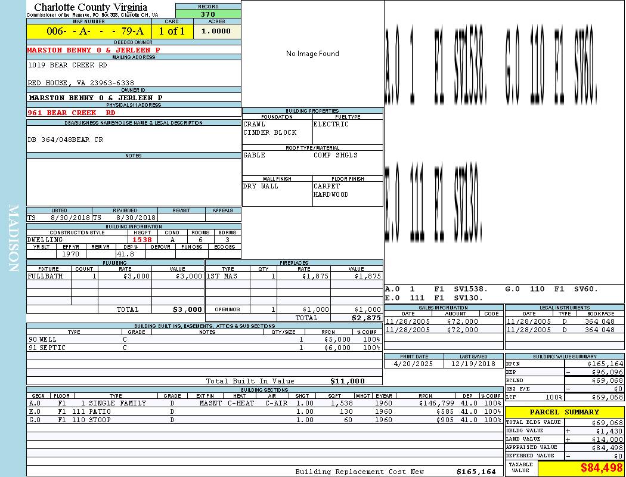This screenshot has height=477, width=626.
Task: Click the WELL RPCN value $5,000
Action: click(x=337, y=340)
